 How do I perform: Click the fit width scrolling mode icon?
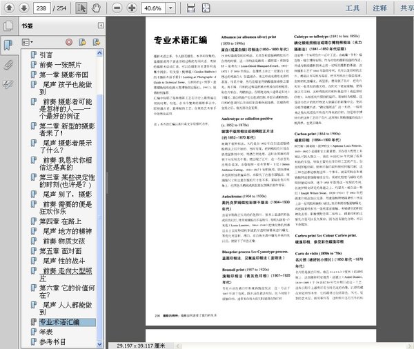coord(190,8)
